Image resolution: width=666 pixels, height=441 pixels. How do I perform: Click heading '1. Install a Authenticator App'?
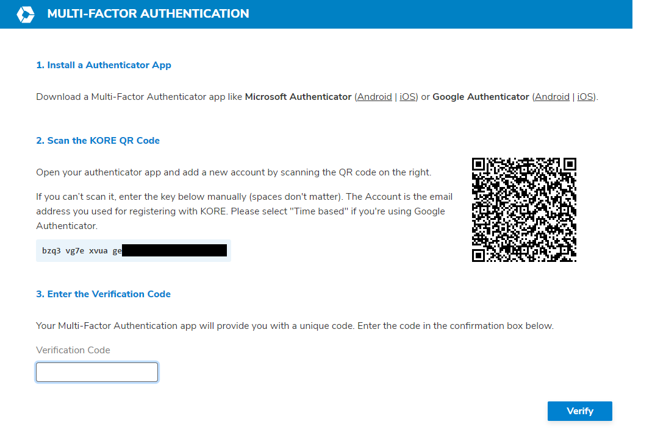104,65
